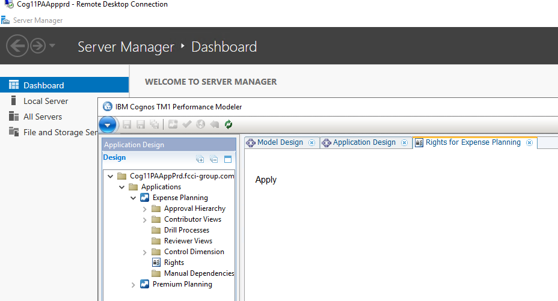The image size is (558, 301).
Task: Expand the Control Dimension folder
Action: 144,252
